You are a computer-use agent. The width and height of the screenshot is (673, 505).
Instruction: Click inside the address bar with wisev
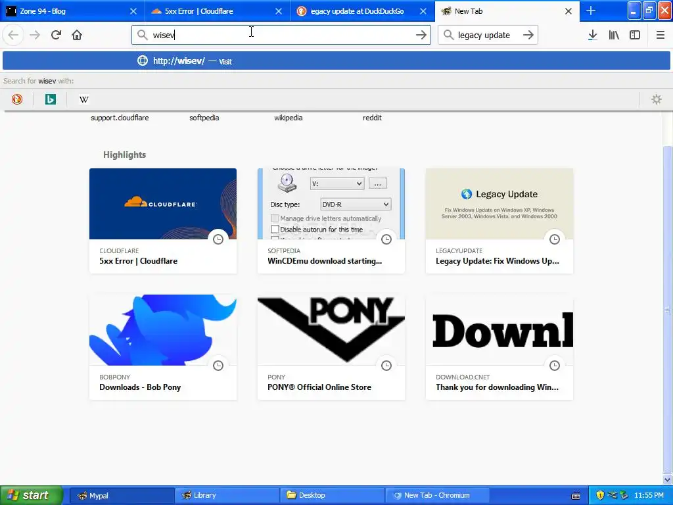[x=281, y=35]
